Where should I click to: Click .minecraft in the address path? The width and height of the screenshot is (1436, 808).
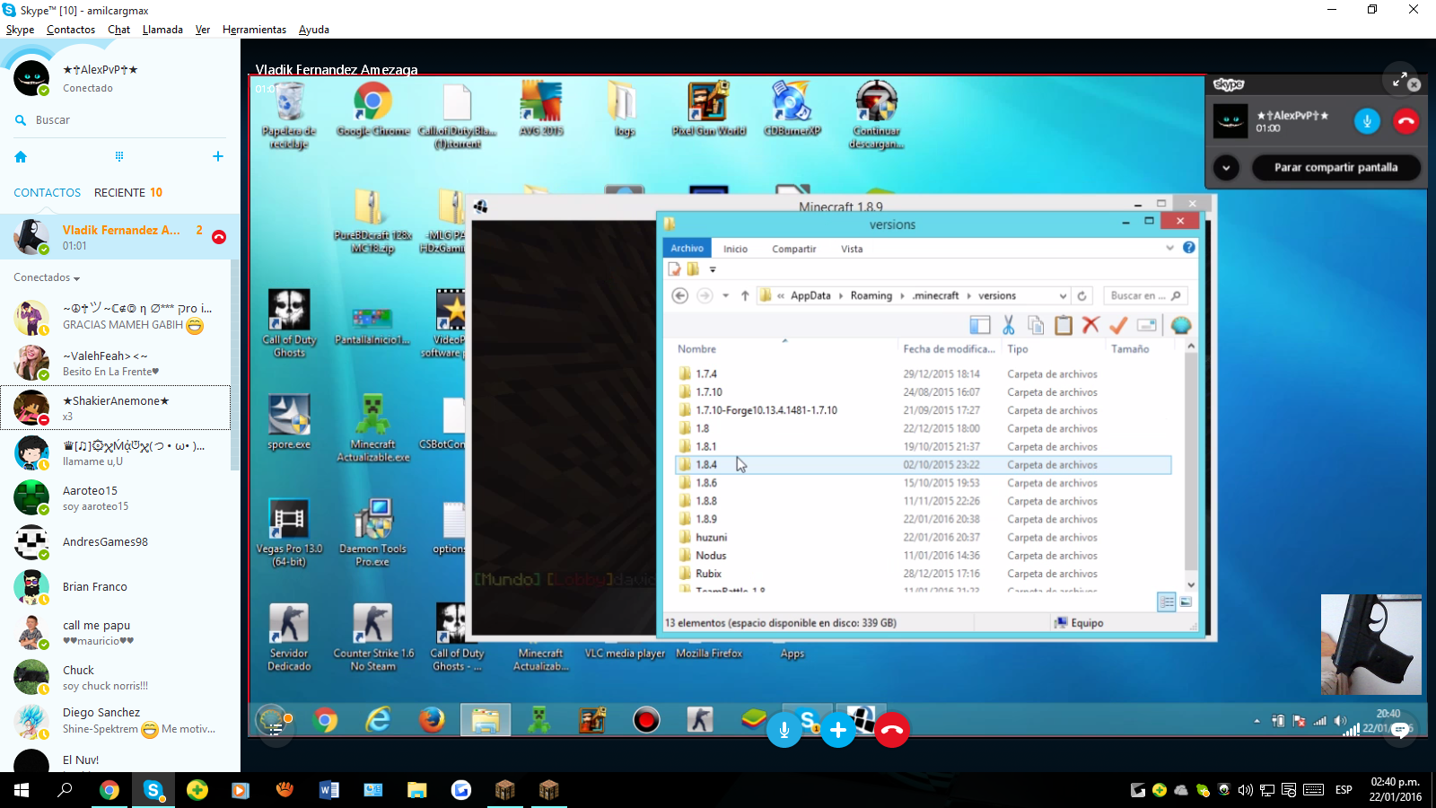click(935, 295)
